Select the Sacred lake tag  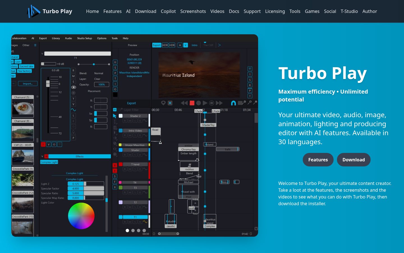tap(26, 66)
